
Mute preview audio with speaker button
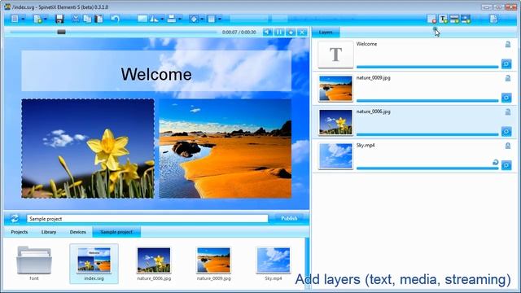click(x=268, y=33)
